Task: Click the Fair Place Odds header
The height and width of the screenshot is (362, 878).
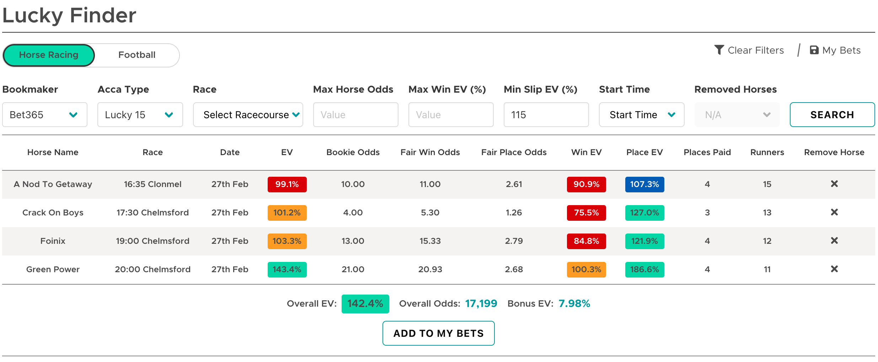Action: click(x=514, y=152)
